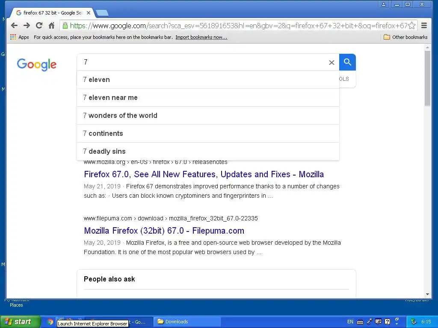Viewport: 438px width, 328px height.
Task: Open a new tab next to Google Search tab
Action: (x=102, y=13)
